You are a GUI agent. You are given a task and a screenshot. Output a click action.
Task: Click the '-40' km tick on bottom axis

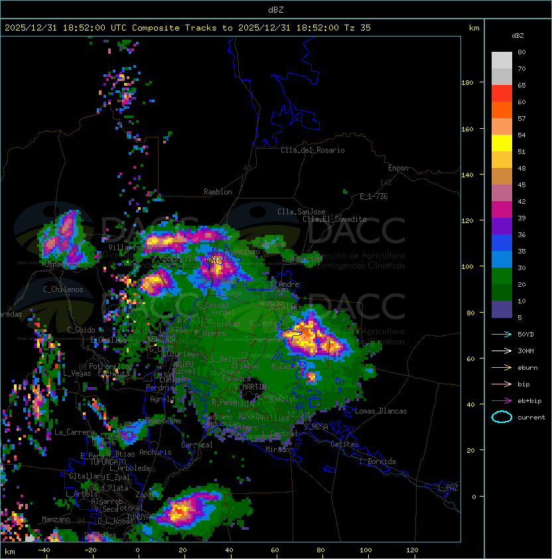click(44, 550)
